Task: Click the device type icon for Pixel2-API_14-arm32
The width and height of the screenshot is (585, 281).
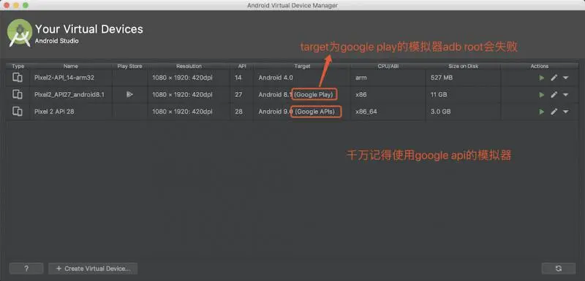Action: coord(18,77)
